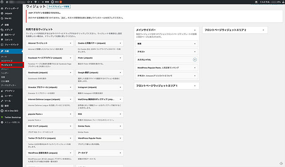Open the Jetpack sidebar icon
Image resolution: width=285 pixels, height=167 pixels.
coord(2,13)
